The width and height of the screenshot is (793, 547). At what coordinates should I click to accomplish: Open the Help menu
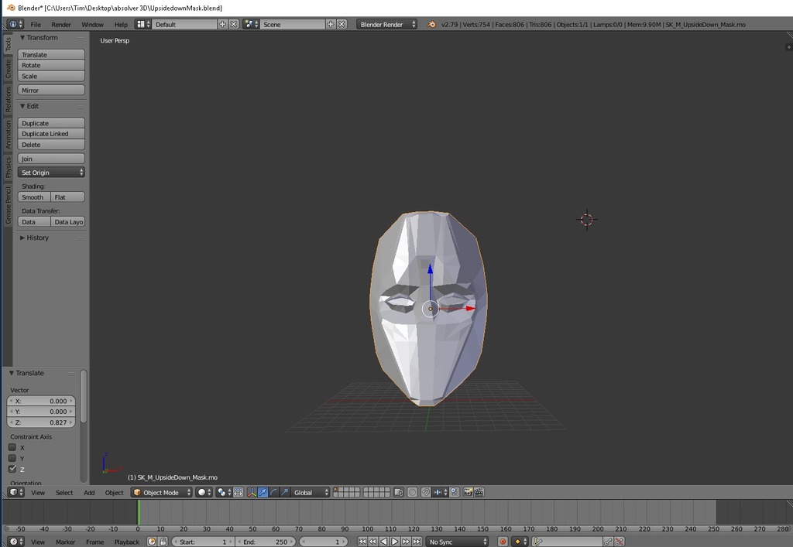(x=121, y=24)
